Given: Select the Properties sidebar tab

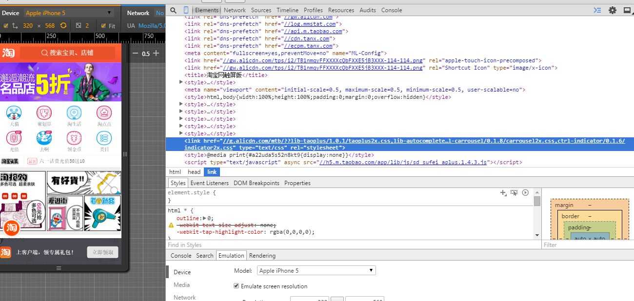Looking at the screenshot, I should click(x=297, y=183).
